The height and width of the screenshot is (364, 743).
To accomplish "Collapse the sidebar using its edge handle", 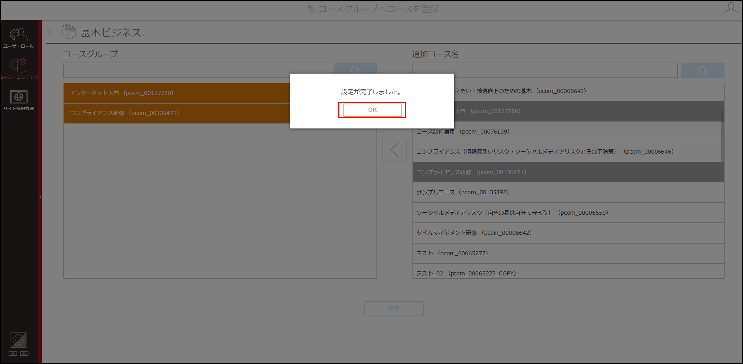I will tap(40, 197).
